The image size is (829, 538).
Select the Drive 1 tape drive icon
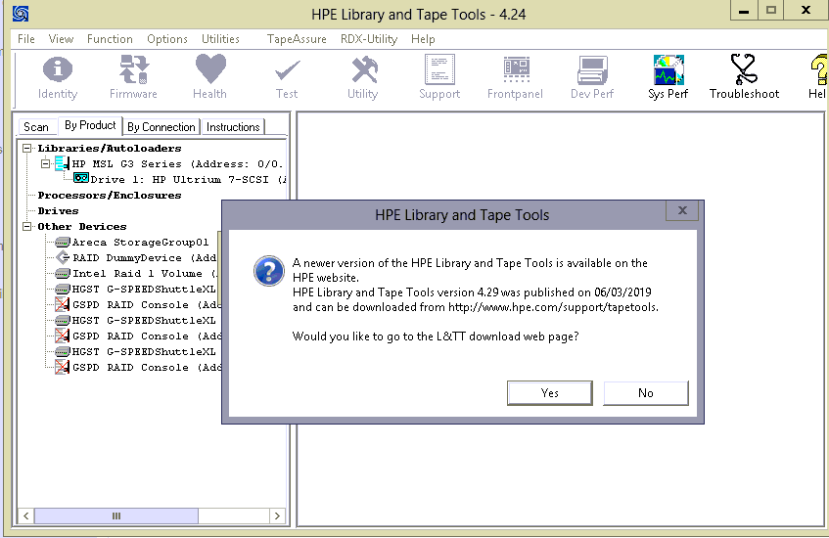(x=81, y=178)
